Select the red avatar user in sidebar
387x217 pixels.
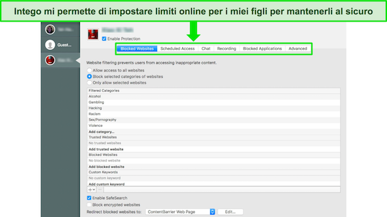click(50, 60)
